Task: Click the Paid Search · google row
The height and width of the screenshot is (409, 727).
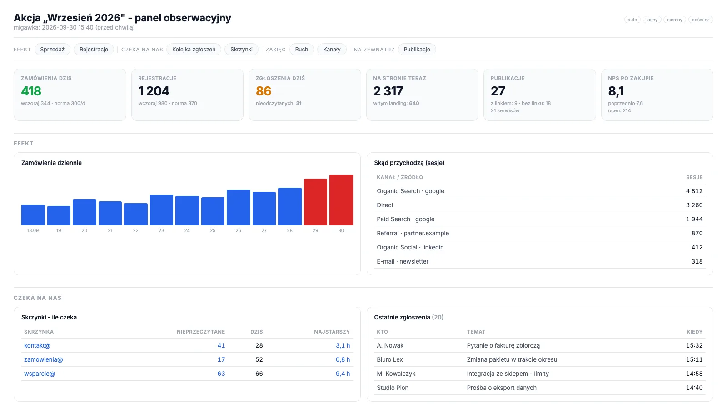Action: [540, 219]
